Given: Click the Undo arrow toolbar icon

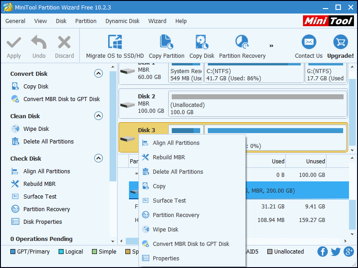Looking at the screenshot, I should 39,42.
